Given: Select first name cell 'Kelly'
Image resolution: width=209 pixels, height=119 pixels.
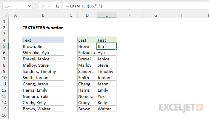Looking at the screenshot, I should click(107, 103).
